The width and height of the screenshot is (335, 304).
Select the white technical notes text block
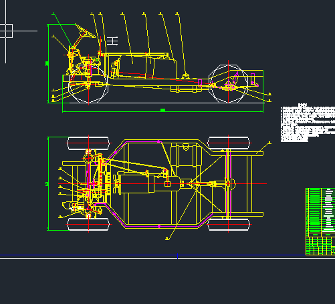(308, 123)
